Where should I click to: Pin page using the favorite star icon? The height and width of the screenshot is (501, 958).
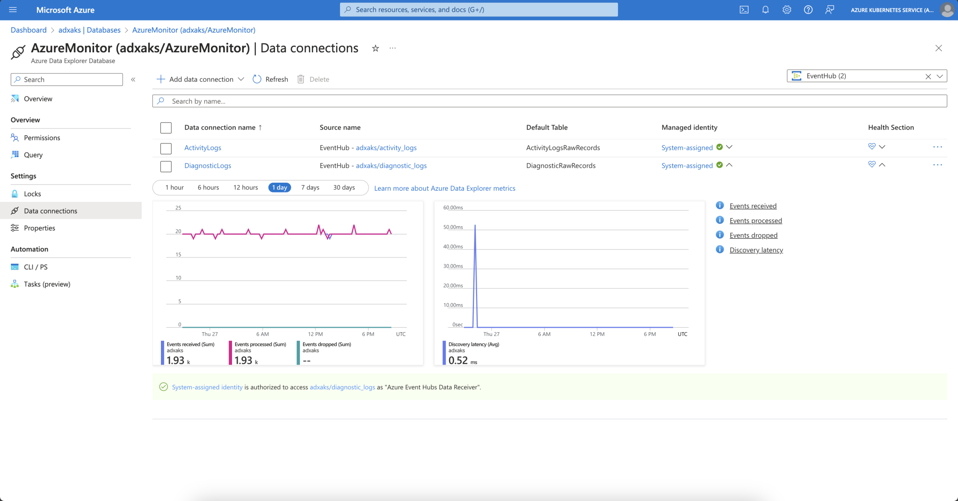pos(375,48)
